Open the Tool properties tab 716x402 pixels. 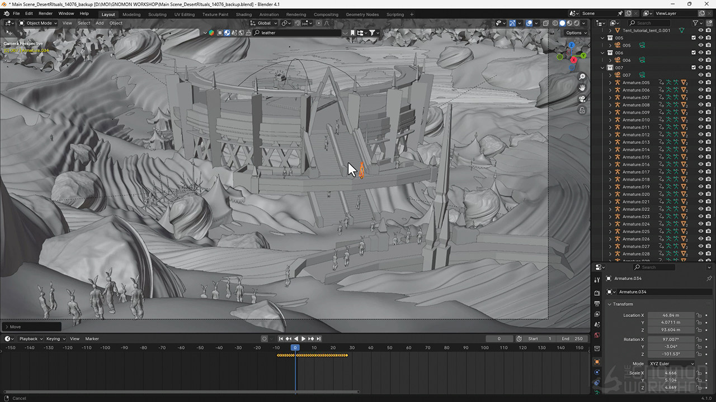point(597,280)
